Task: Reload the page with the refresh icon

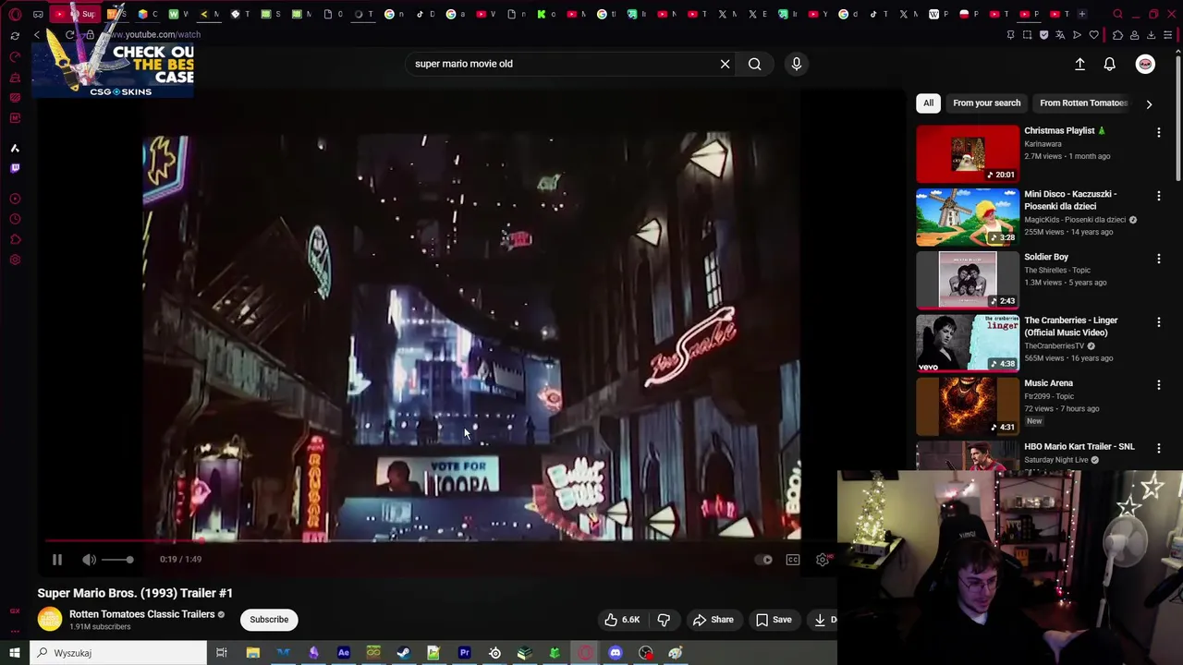Action: pos(69,35)
